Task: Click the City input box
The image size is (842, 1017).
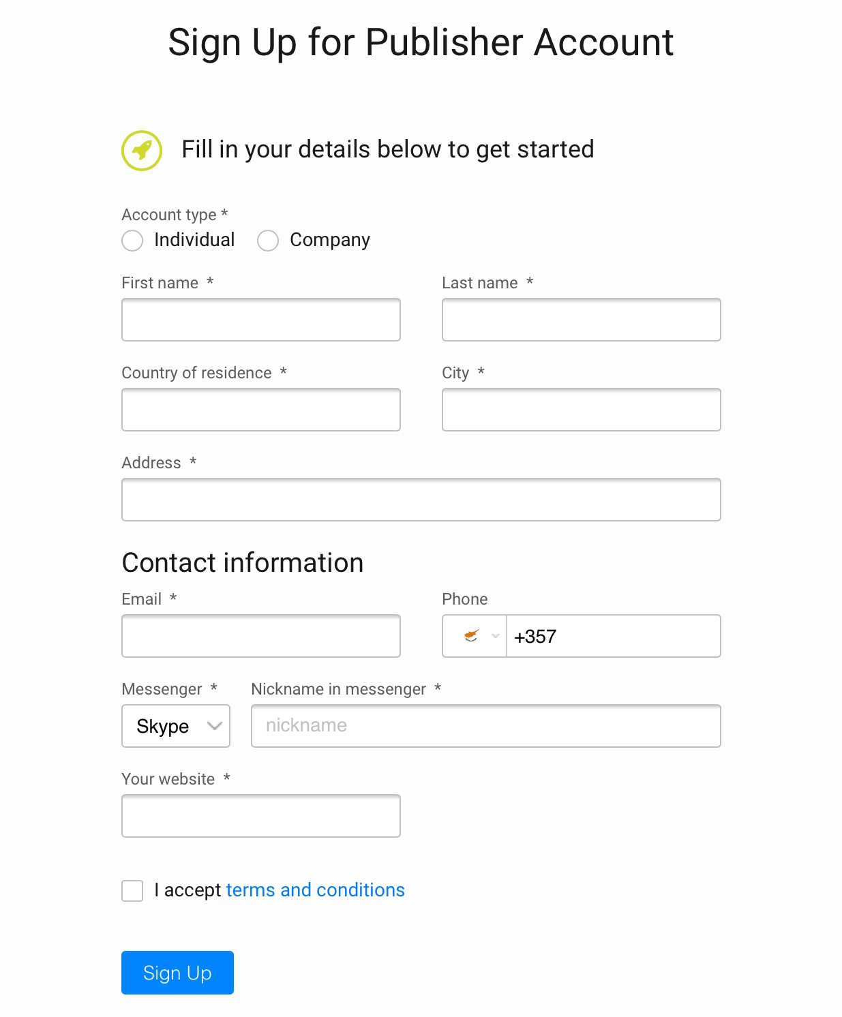Action: click(x=582, y=410)
